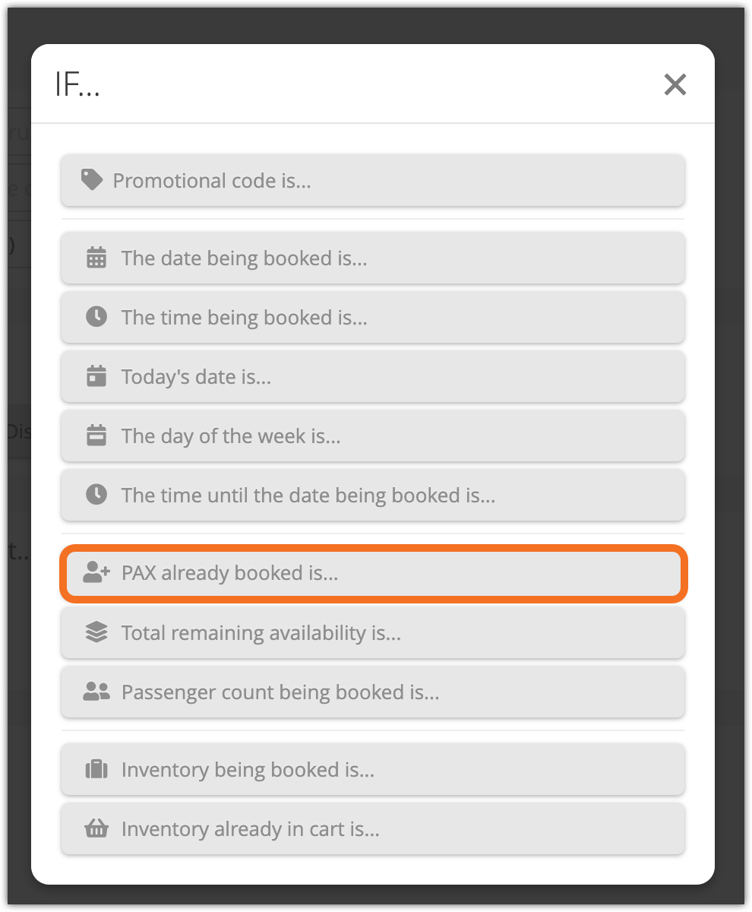The height and width of the screenshot is (912, 752).
Task: Click the tag icon beside Promotional code
Action: point(92,180)
